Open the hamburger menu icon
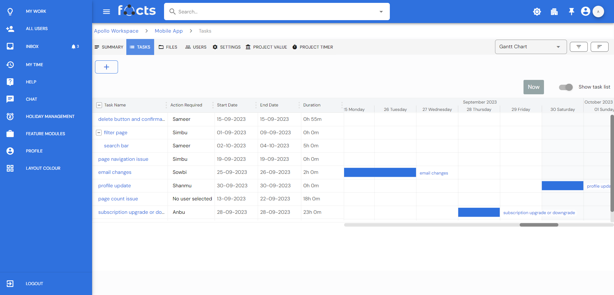Screen dimensions: 614x295 click(x=106, y=12)
